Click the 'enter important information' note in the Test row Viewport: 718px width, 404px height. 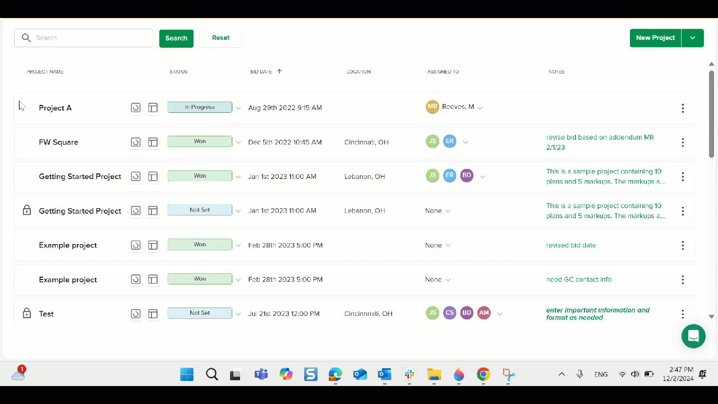598,314
